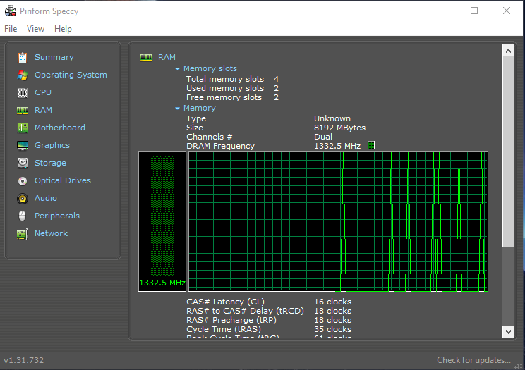Click the scrollbar down arrow

click(508, 331)
